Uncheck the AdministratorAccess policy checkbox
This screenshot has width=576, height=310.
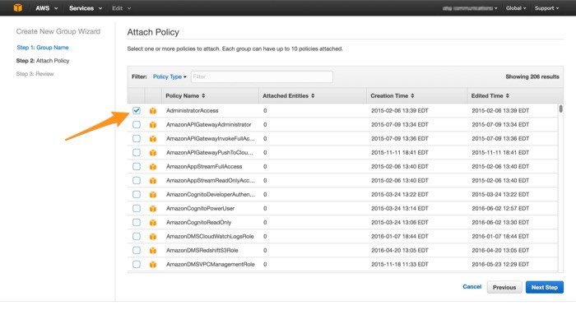tap(137, 110)
